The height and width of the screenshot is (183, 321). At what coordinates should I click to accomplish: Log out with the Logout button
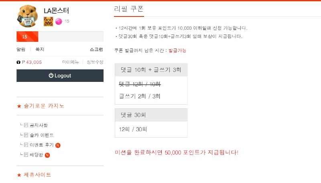pyautogui.click(x=60, y=75)
